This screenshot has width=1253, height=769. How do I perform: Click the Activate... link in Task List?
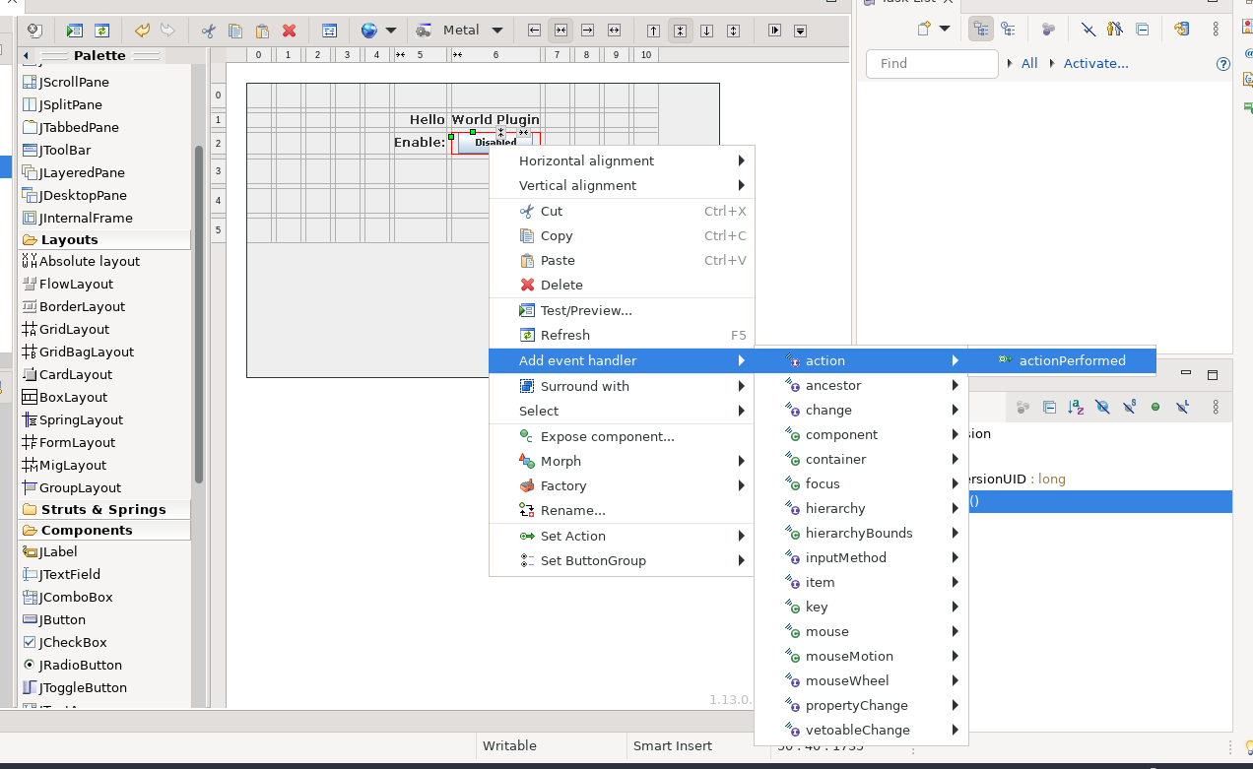click(x=1095, y=63)
